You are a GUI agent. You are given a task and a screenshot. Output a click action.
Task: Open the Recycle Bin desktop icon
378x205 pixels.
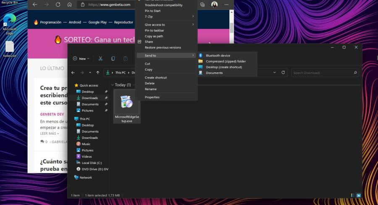point(9,2)
